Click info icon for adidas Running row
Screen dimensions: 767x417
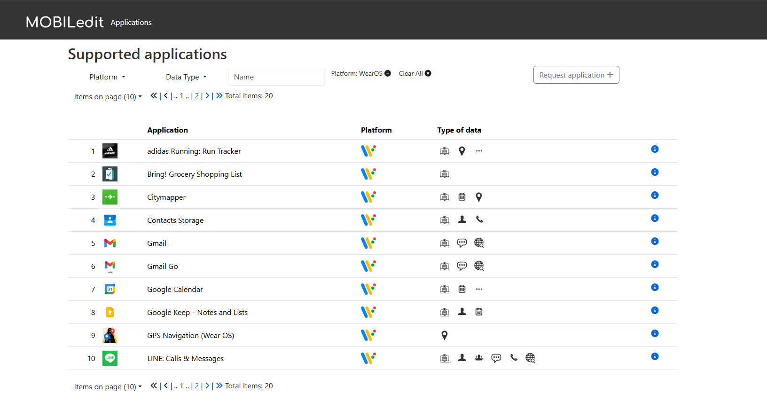point(654,149)
